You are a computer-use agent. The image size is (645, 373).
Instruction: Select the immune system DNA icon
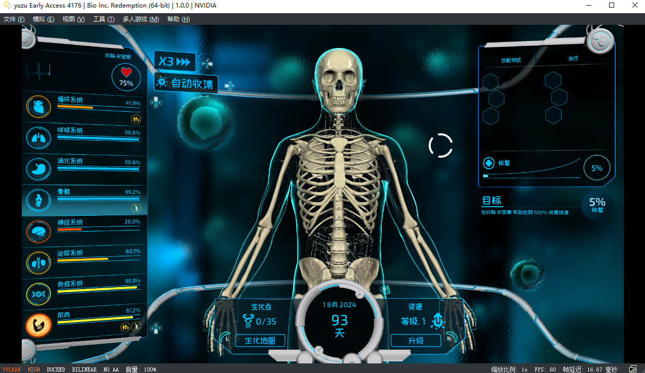pos(38,294)
